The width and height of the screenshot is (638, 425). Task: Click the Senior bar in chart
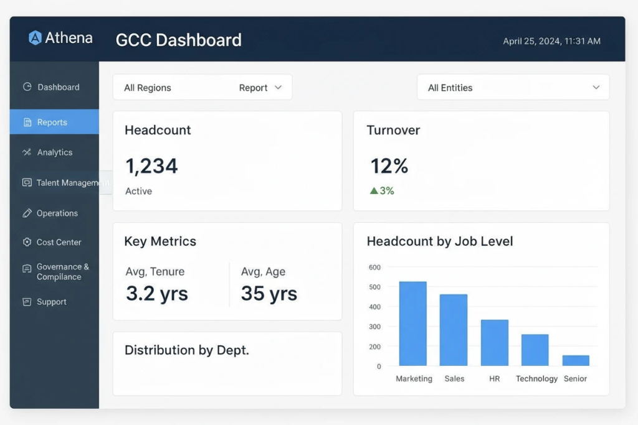pos(575,360)
